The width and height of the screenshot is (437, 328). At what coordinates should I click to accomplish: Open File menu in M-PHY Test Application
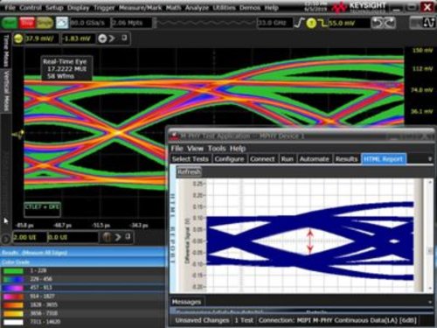[177, 149]
